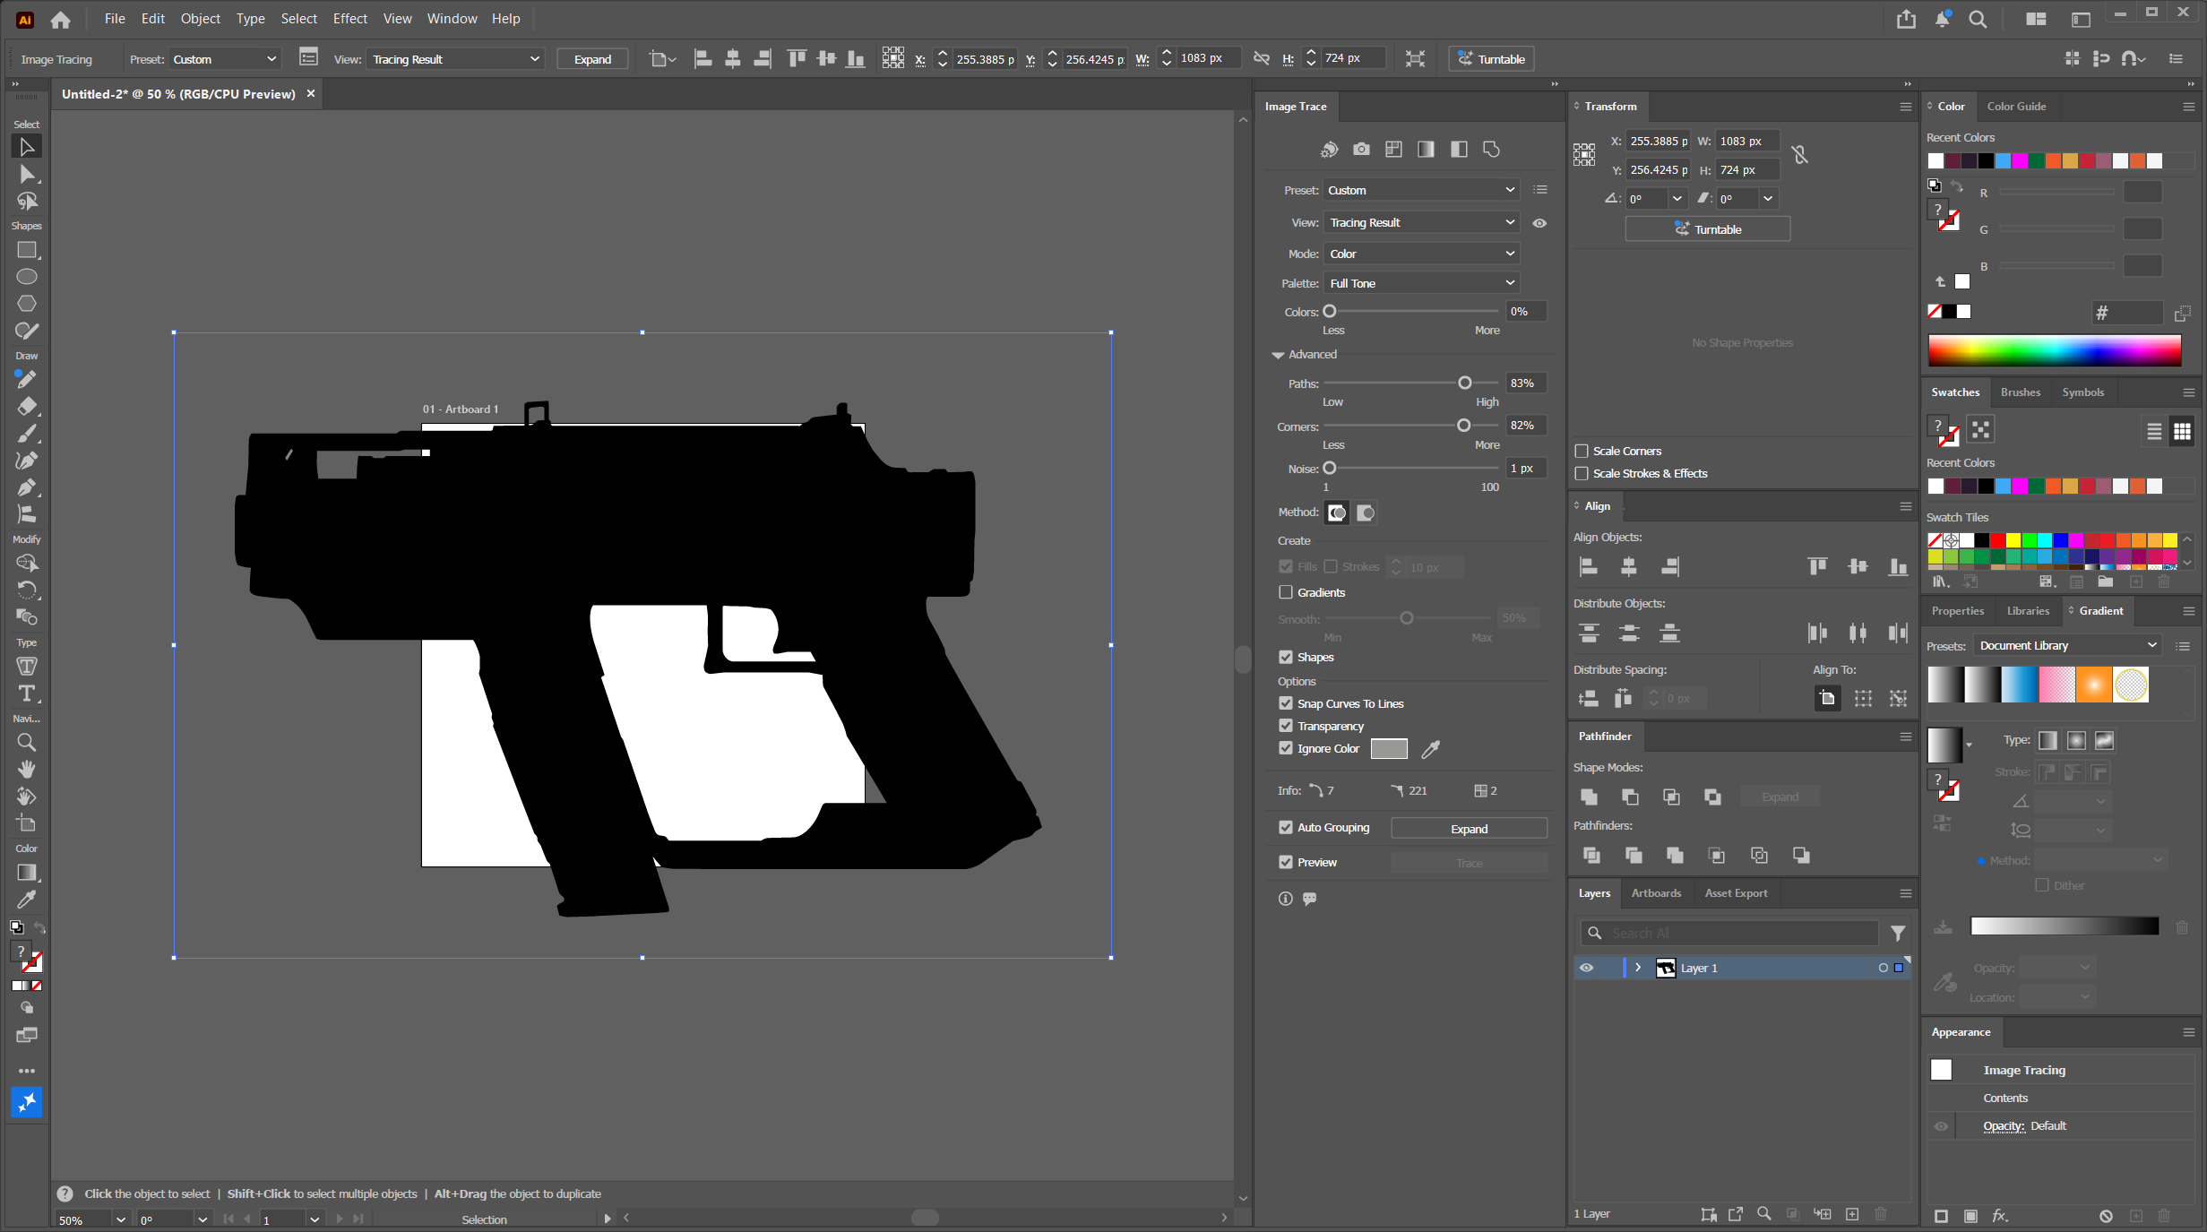Select Overlapping method icon in Image Trace

[1366, 513]
